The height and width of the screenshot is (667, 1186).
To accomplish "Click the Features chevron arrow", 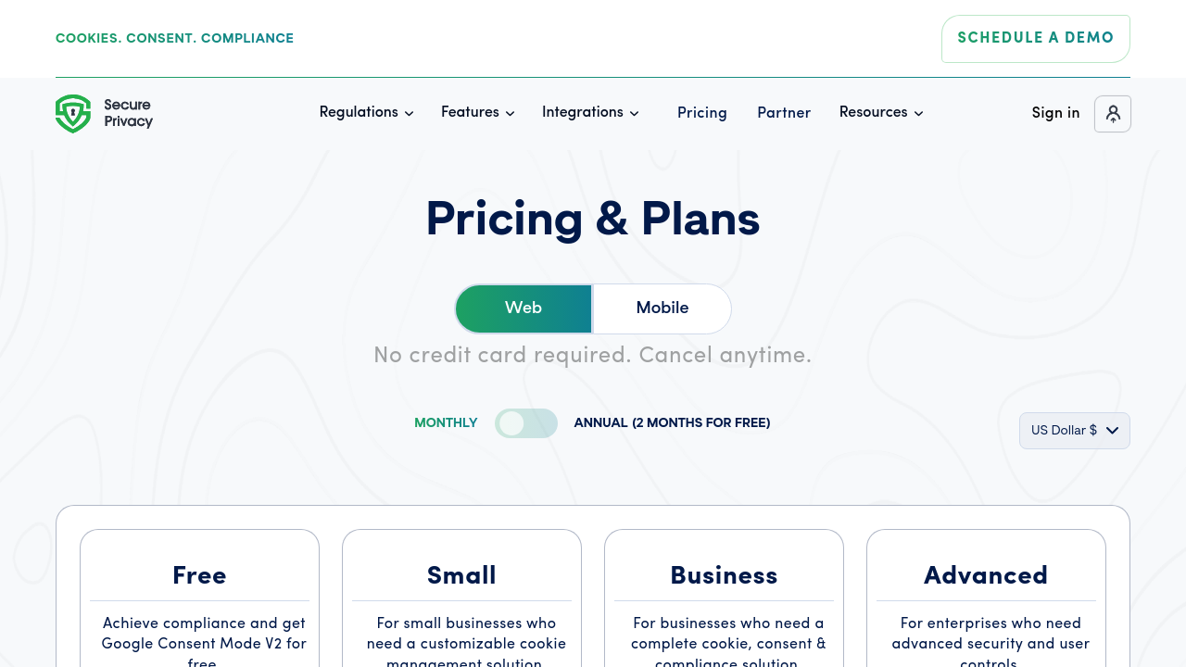I will 510,114.
